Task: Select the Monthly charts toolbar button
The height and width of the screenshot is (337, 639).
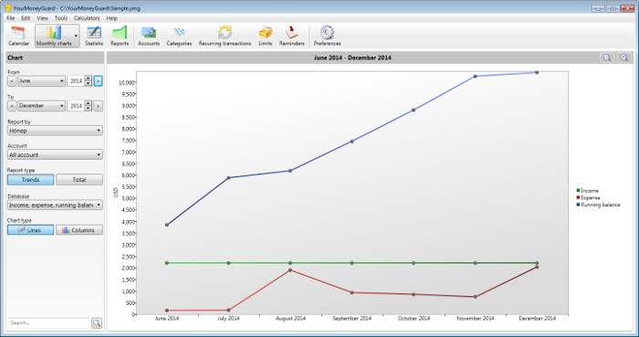Action: (54, 36)
